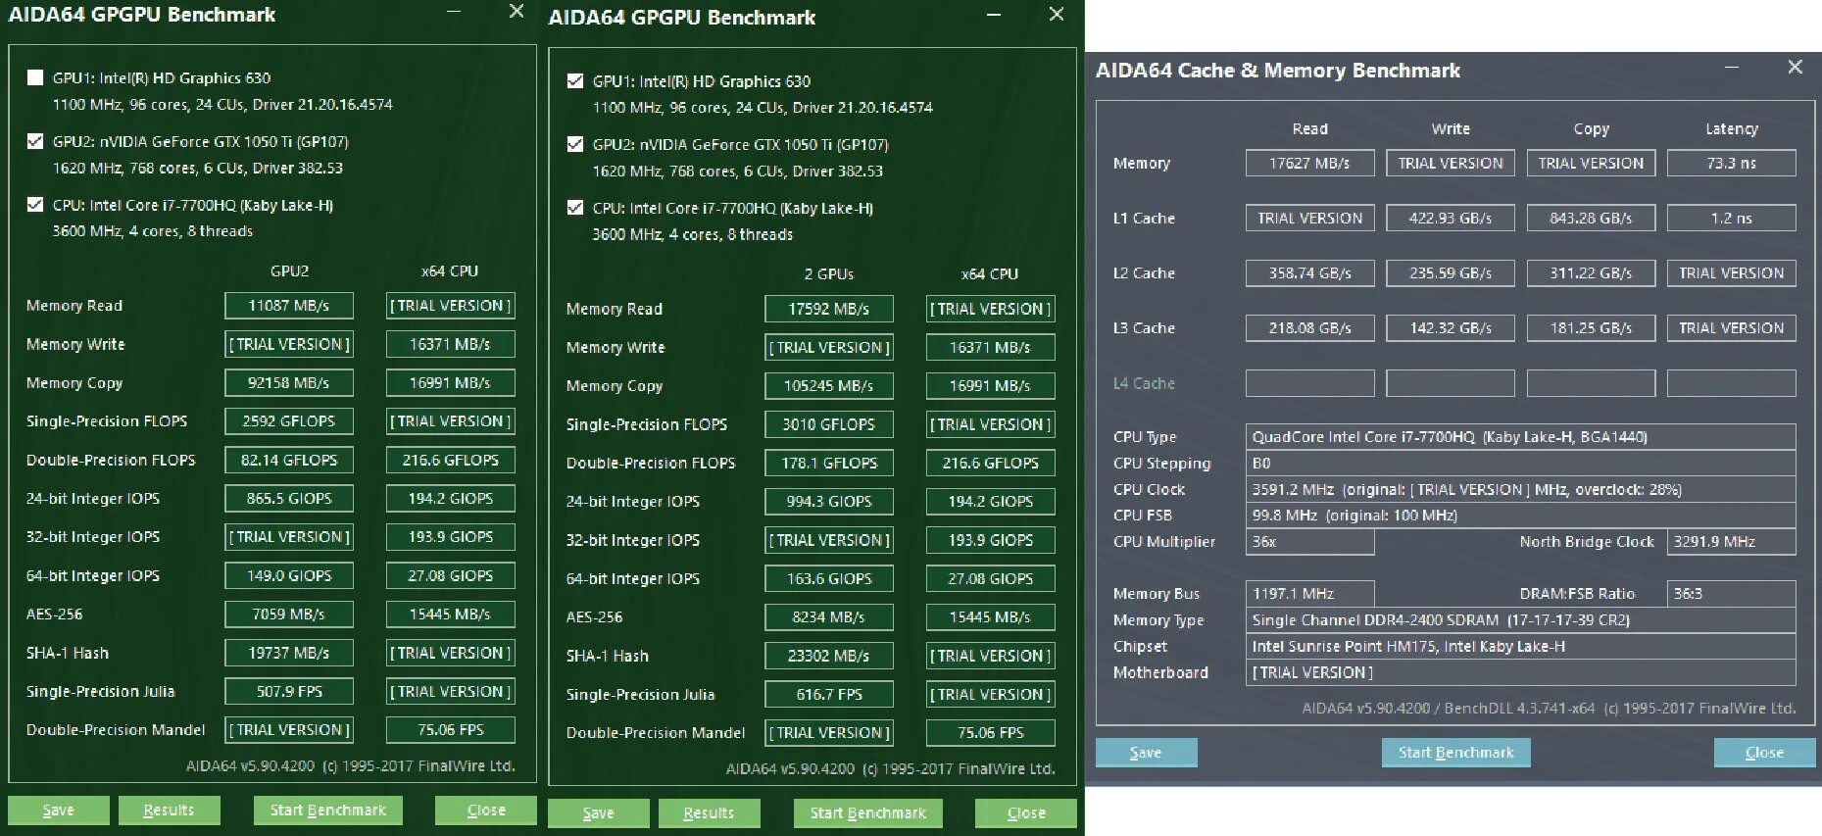Select 2 GPUs AES-256 value 8234 MB/s
1822x836 pixels.
pyautogui.click(x=829, y=616)
